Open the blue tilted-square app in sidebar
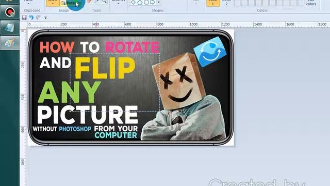The height and width of the screenshot is (186, 330). pyautogui.click(x=10, y=27)
